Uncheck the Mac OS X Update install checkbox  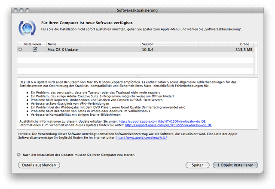pos(35,50)
